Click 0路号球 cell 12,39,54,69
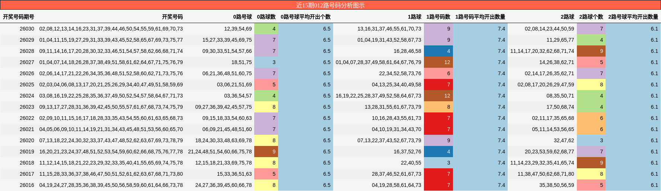661x191 pixels. 238,29
